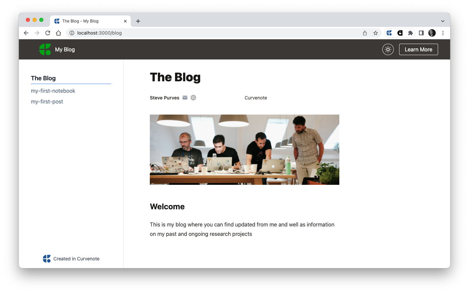
Task: Open Steve Purves' email via envelope icon
Action: click(x=185, y=97)
